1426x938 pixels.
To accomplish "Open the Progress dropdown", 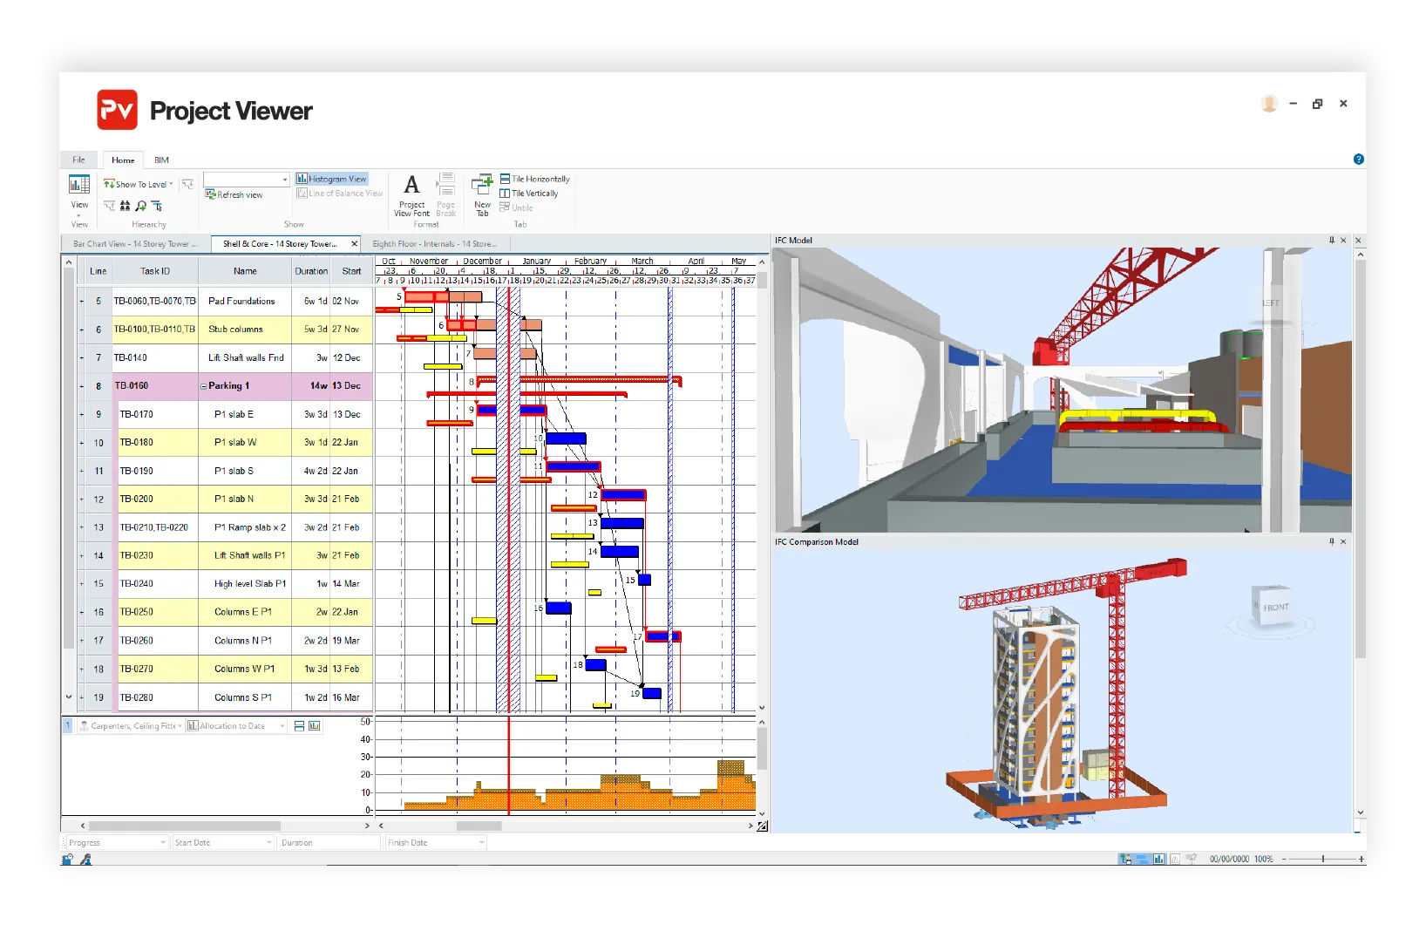I will (117, 842).
